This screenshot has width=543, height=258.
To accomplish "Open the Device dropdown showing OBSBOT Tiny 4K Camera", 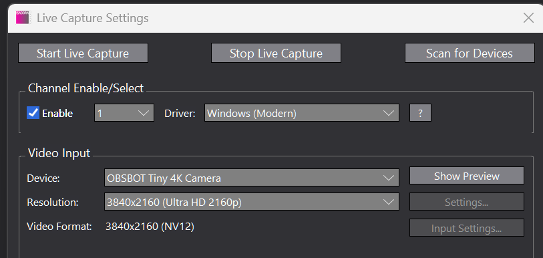I will 252,178.
